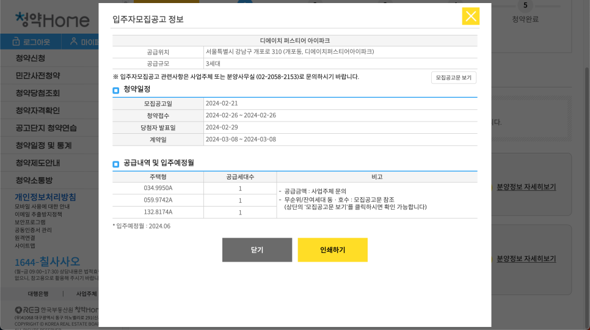Open the 개인정보처리방침 link
590x330 pixels.
click(46, 197)
